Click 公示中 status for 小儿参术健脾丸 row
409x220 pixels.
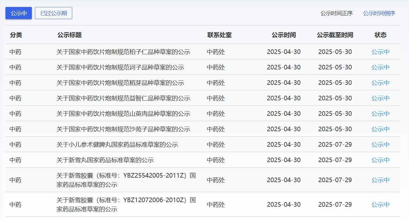[380, 145]
